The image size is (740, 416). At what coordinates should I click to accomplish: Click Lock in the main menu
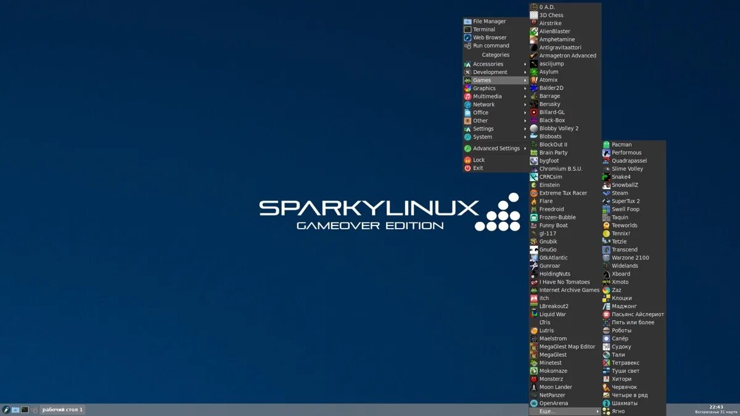(x=496, y=160)
